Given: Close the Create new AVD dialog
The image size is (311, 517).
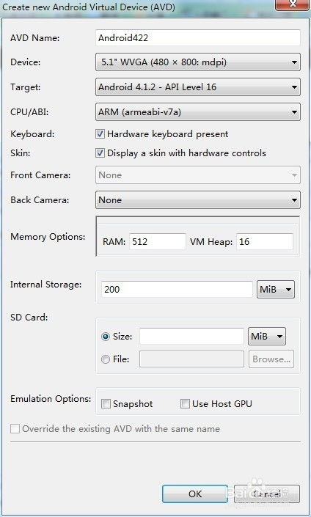Looking at the screenshot, I should pos(292,4).
